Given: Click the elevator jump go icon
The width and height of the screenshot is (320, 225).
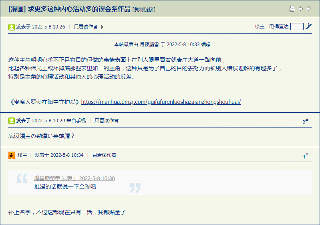Looking at the screenshot, I should (x=308, y=26).
